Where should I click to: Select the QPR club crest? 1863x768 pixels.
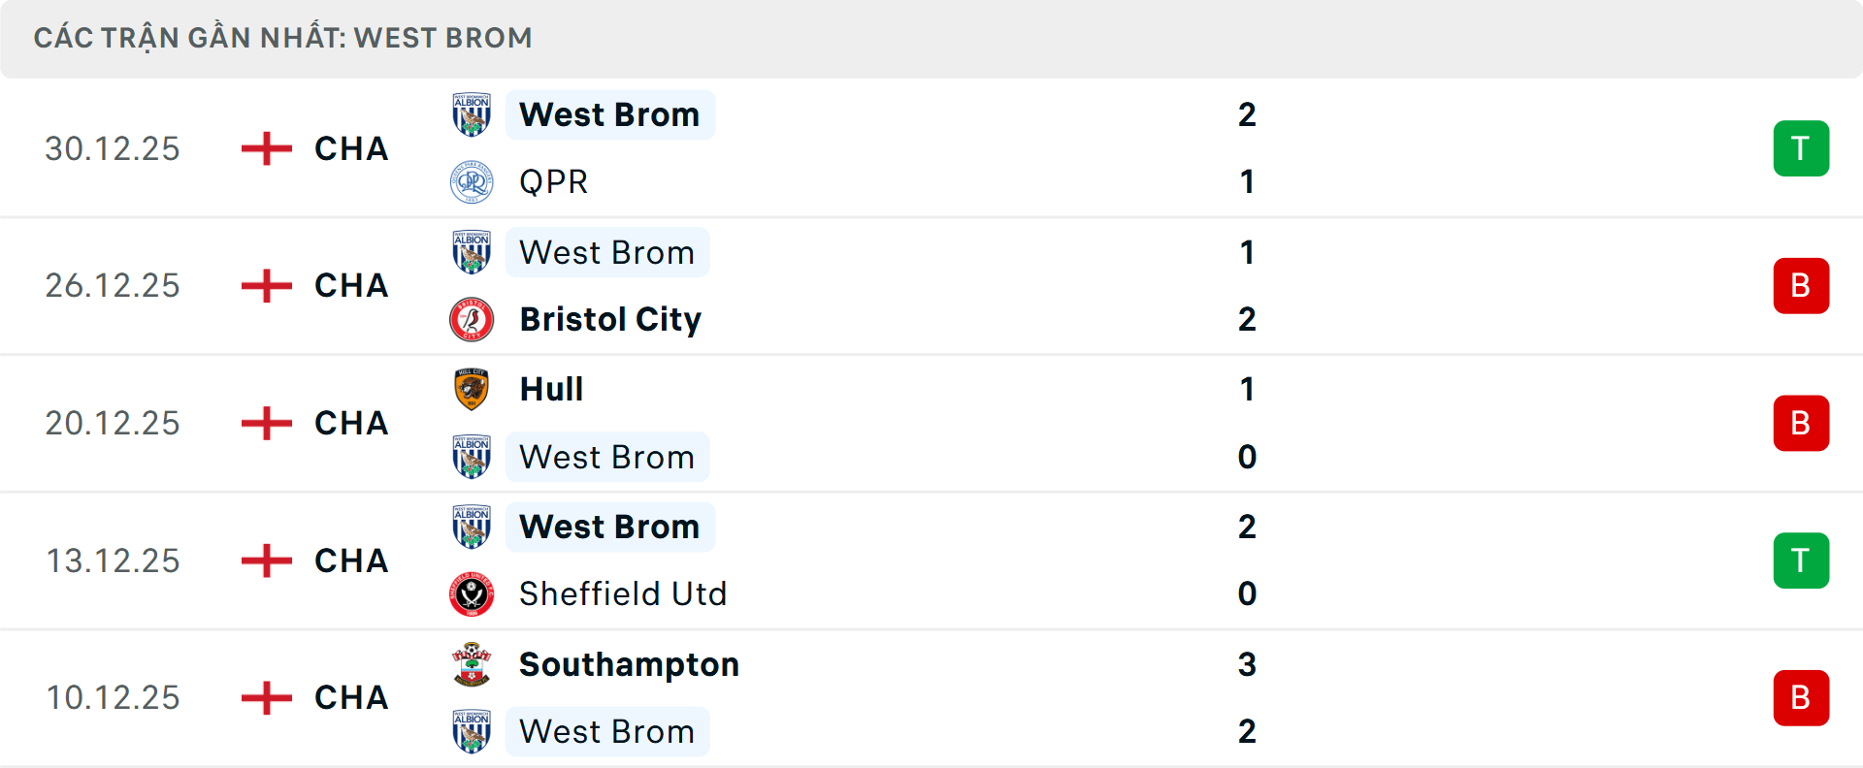472,181
